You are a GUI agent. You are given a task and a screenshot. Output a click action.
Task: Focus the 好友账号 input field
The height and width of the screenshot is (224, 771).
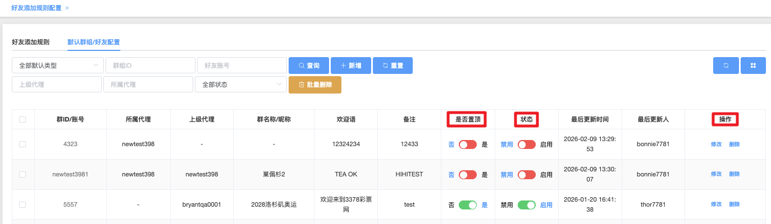click(x=241, y=66)
